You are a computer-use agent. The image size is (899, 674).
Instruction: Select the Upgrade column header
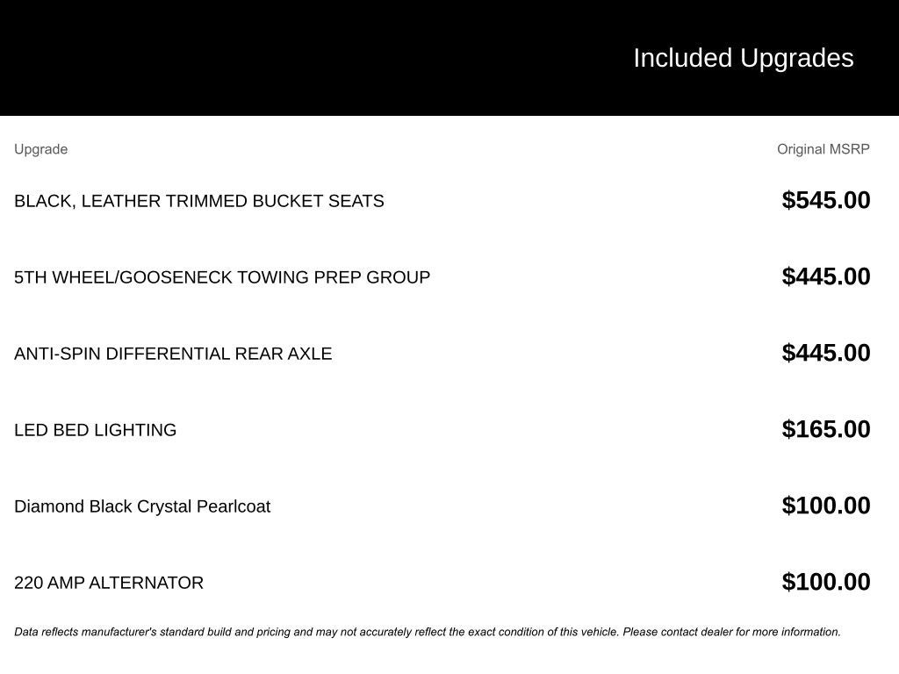(x=40, y=149)
